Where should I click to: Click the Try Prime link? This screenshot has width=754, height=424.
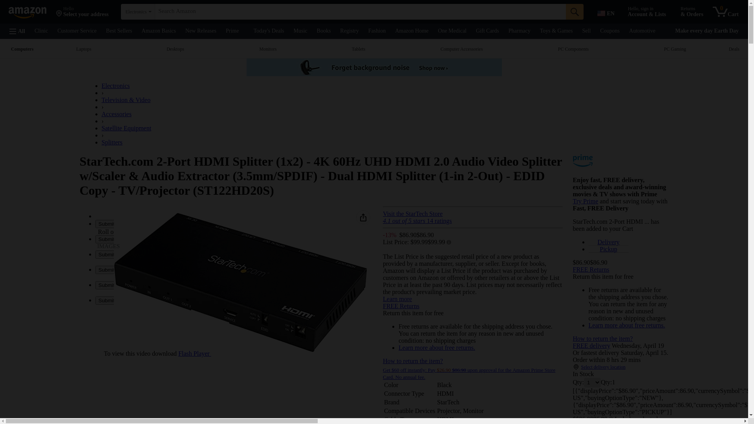[x=585, y=201]
